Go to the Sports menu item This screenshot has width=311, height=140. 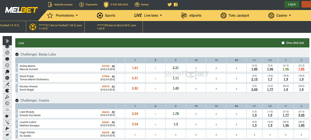(x=110, y=15)
